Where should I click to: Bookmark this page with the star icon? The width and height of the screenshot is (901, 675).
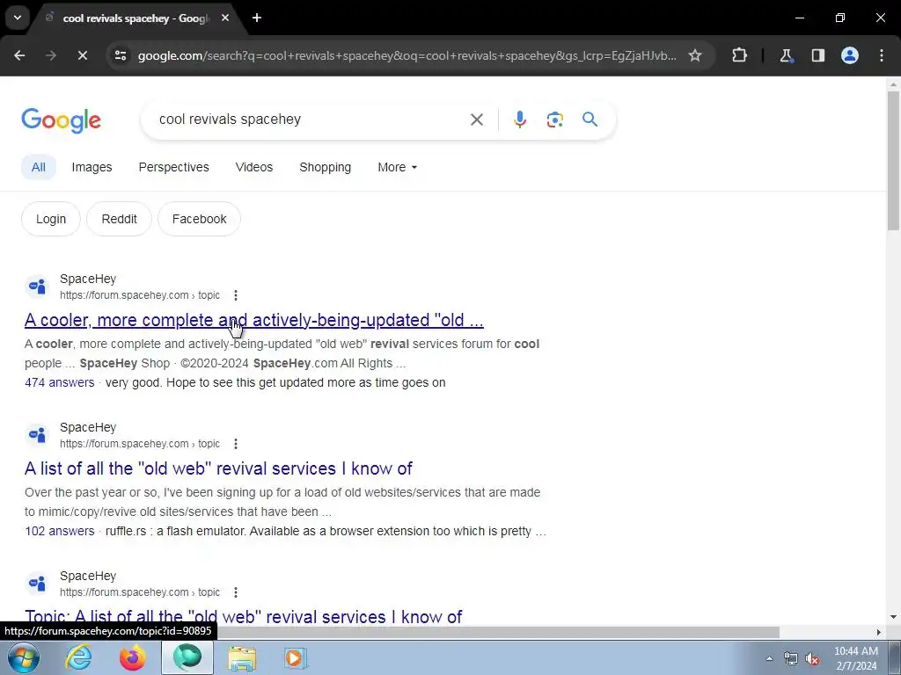pos(695,55)
